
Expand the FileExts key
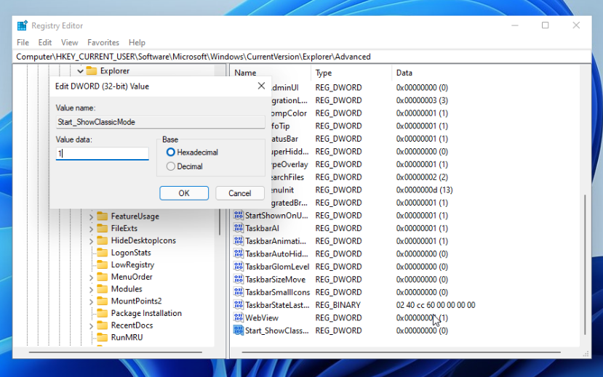point(91,229)
